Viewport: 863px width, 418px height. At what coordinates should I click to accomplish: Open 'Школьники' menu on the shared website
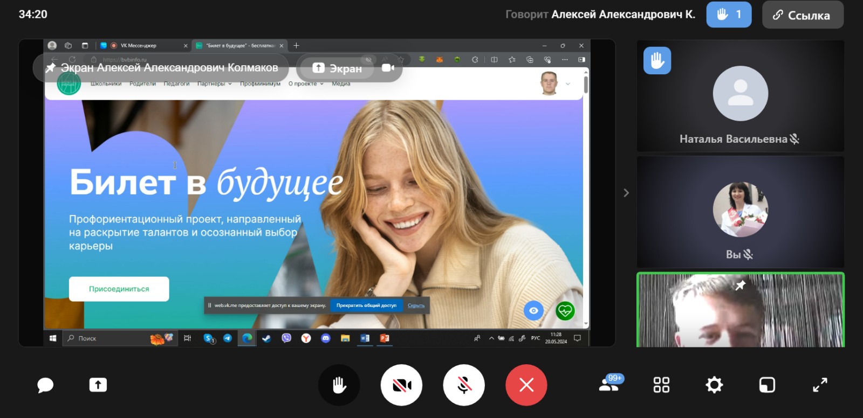106,84
